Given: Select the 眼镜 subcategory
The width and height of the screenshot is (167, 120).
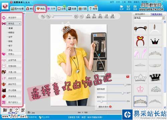Looking at the screenshot, I should click(x=10, y=41).
